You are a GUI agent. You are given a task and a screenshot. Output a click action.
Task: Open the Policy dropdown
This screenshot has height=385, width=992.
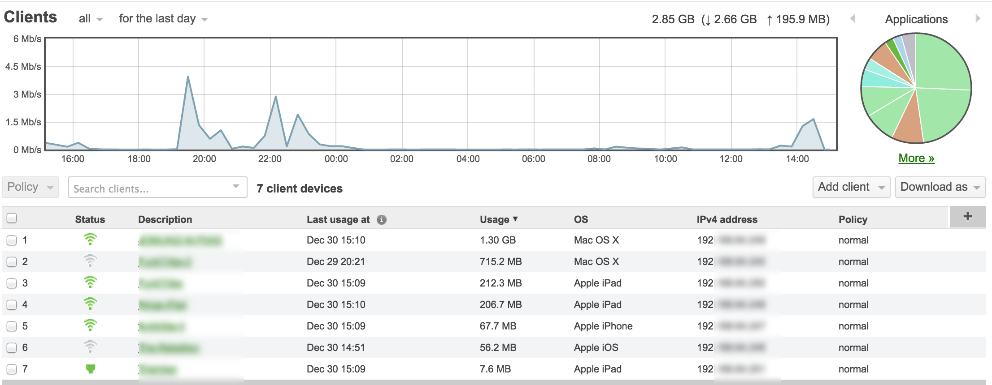[30, 187]
